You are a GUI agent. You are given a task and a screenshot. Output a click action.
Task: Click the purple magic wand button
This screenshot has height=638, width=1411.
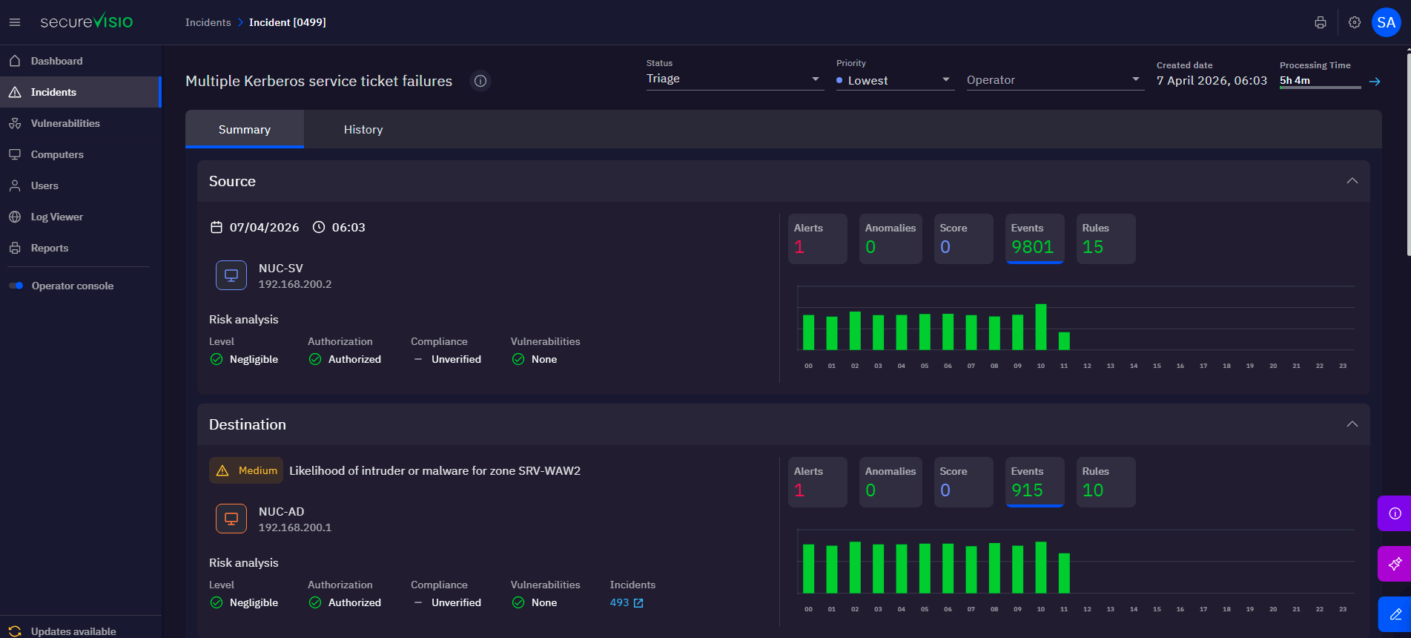pyautogui.click(x=1394, y=564)
